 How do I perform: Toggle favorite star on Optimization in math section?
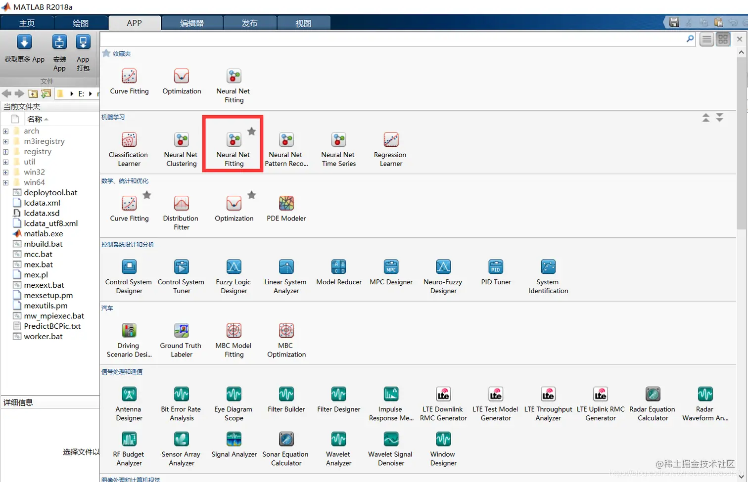tap(252, 195)
